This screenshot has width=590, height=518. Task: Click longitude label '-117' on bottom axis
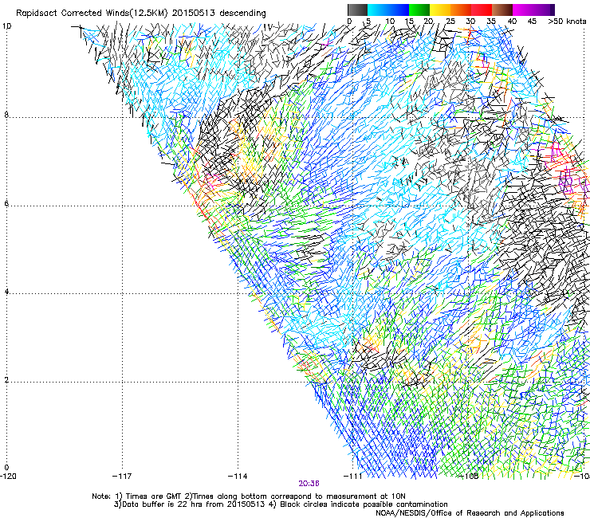tap(122, 477)
